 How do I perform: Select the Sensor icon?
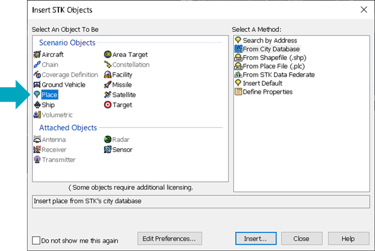tap(108, 149)
